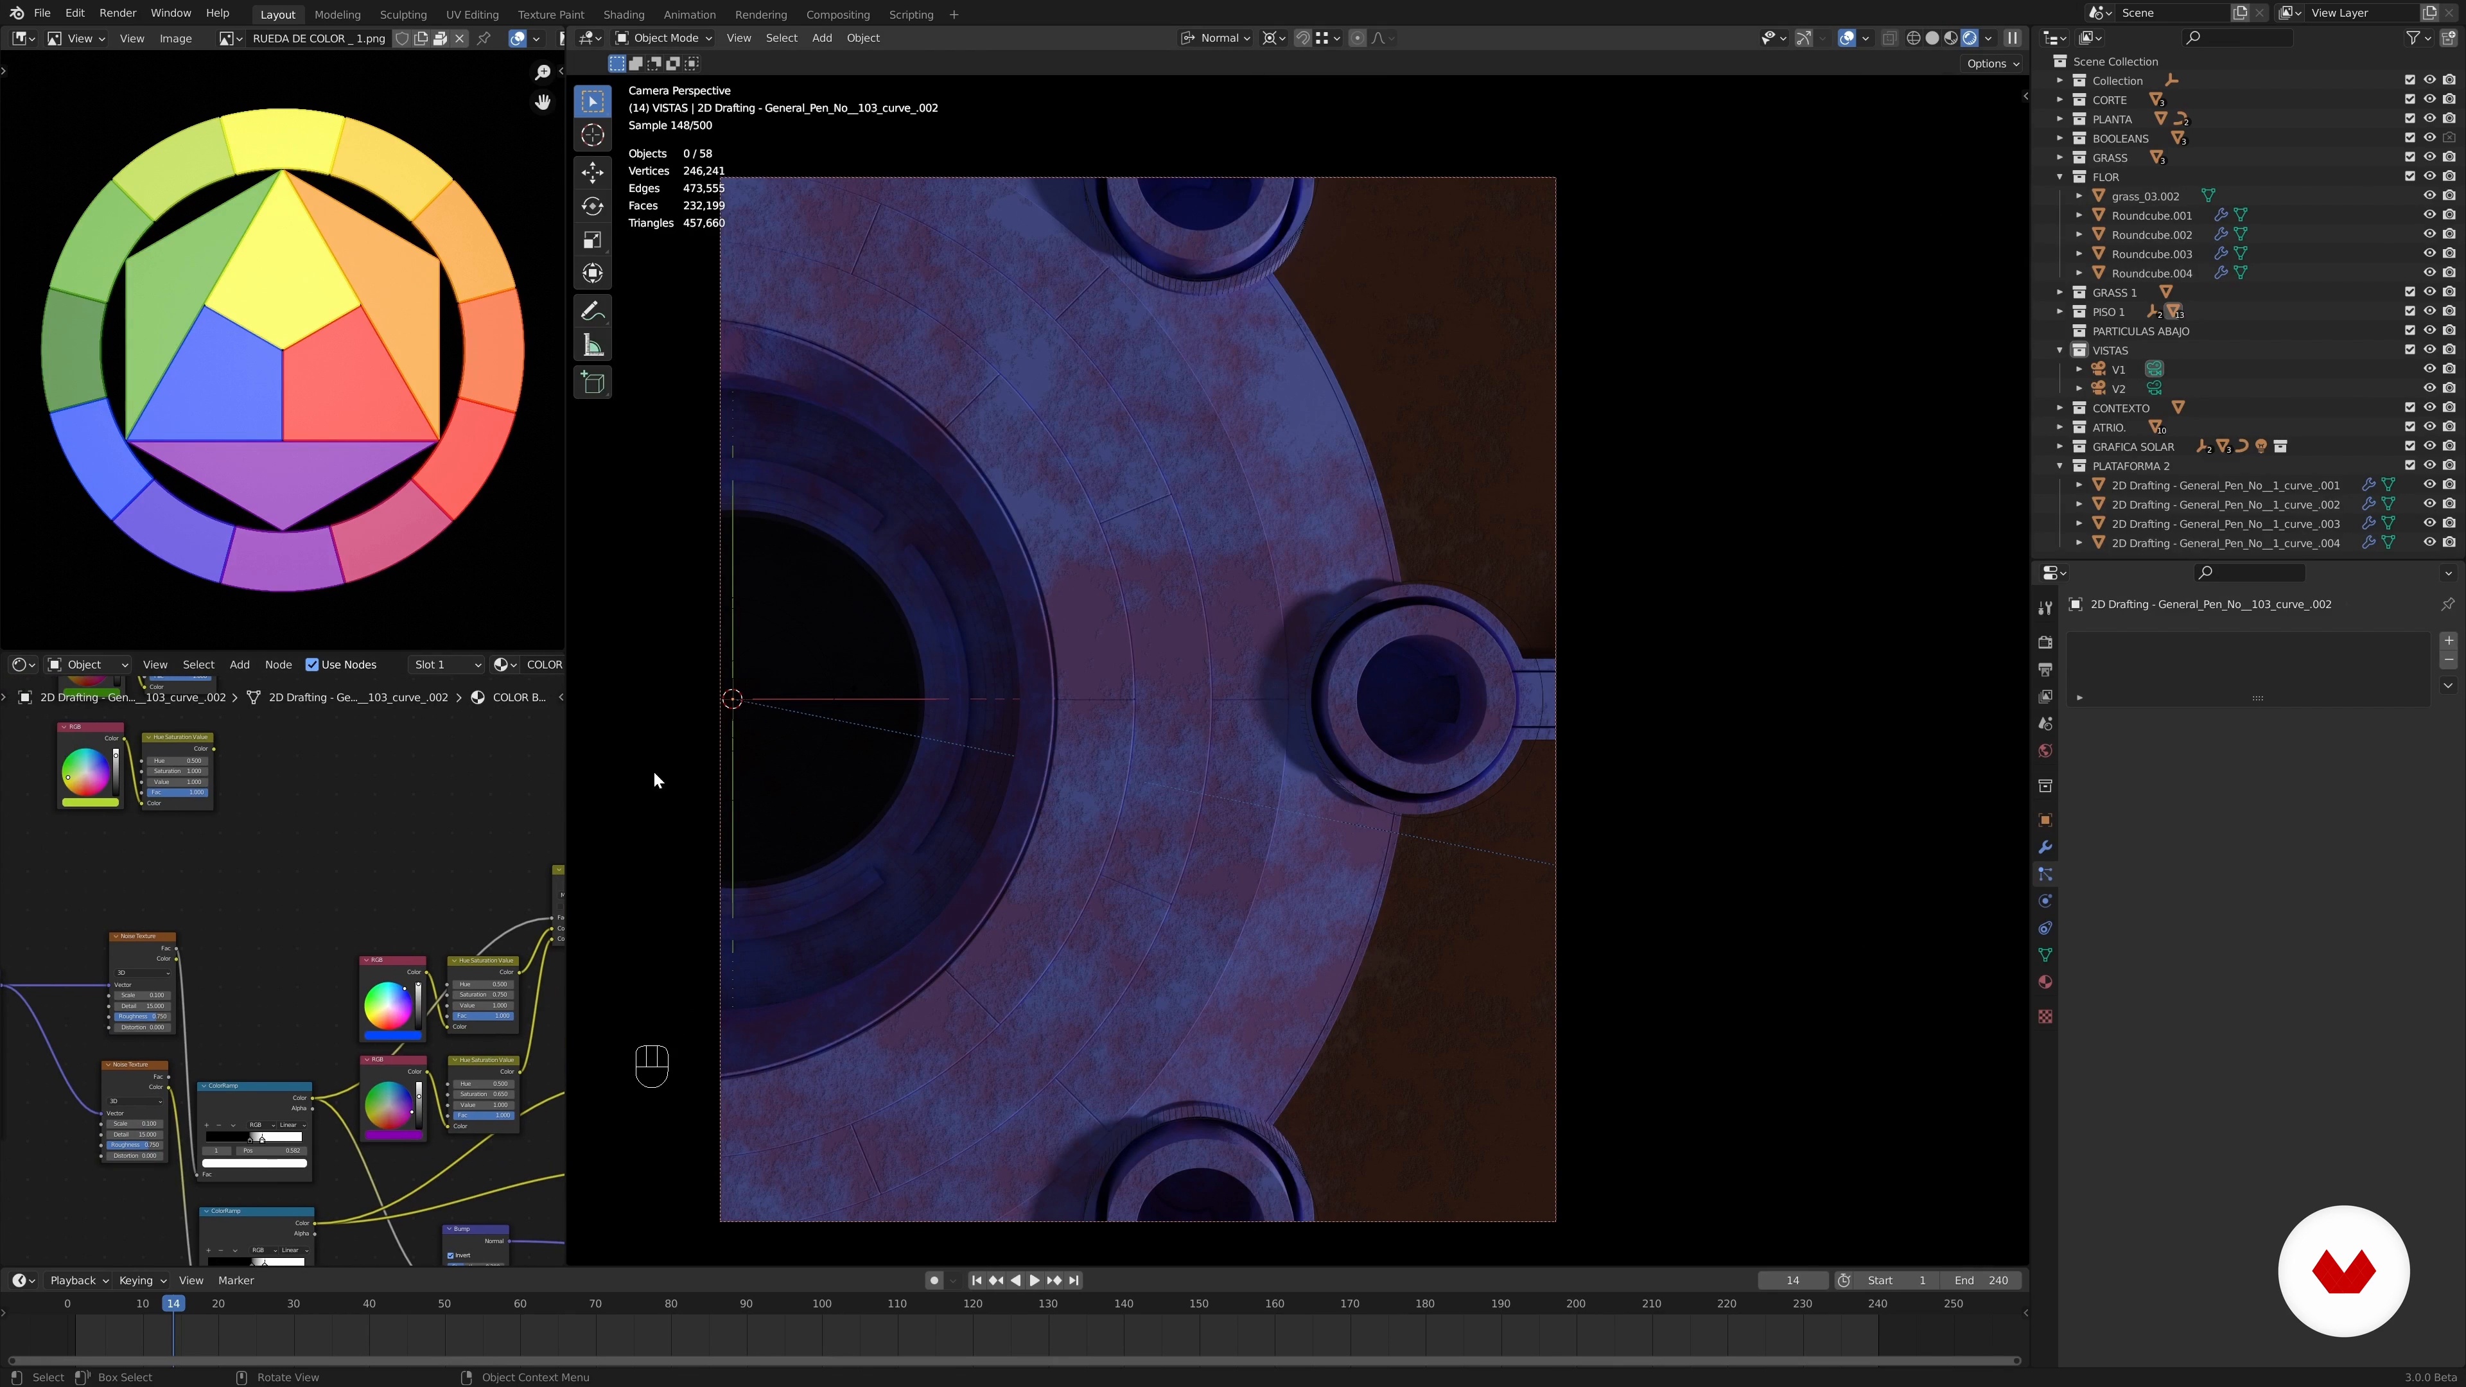Switch to rendered viewport shading
The image size is (2466, 1387).
[x=1969, y=39]
